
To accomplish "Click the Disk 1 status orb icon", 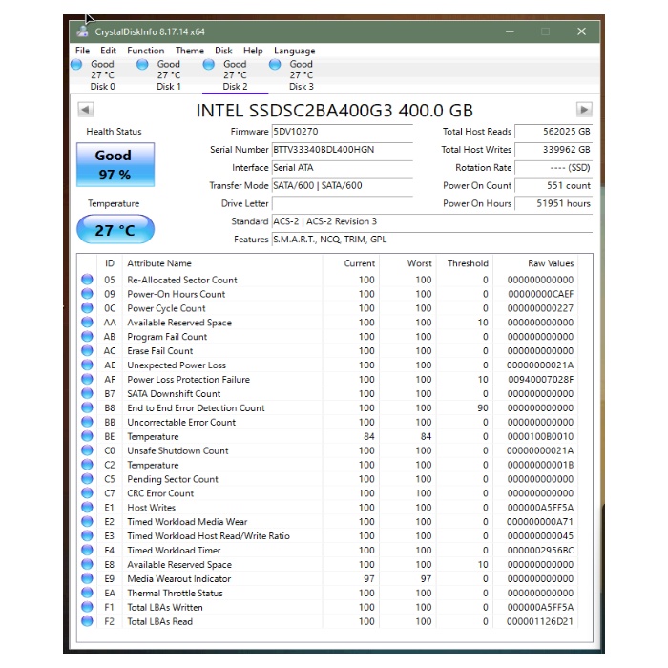I will (x=142, y=65).
